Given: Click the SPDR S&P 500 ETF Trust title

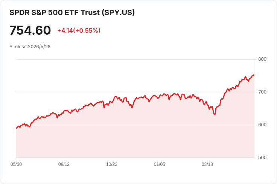Looking at the screenshot, I should (x=72, y=12).
